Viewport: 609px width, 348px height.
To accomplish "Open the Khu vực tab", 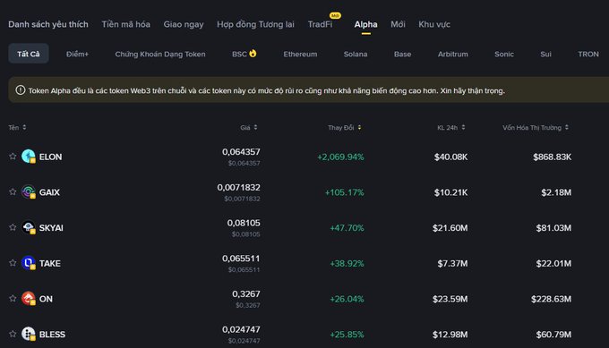I will pyautogui.click(x=434, y=24).
